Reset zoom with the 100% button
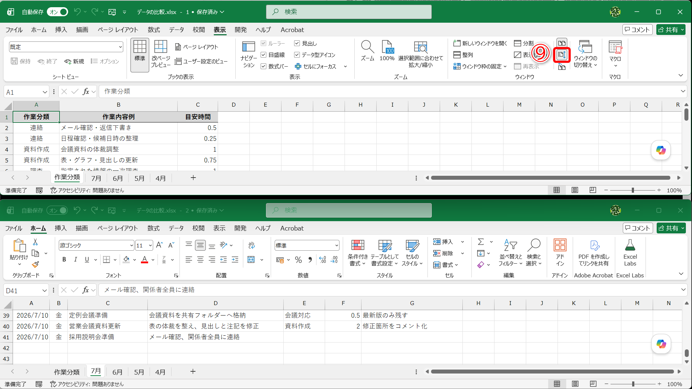The image size is (692, 389). [x=387, y=51]
